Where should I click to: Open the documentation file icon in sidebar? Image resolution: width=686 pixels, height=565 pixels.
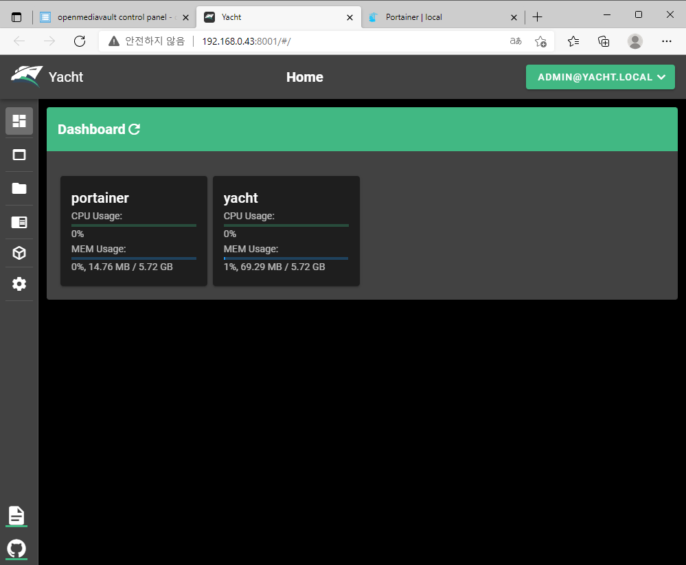[x=16, y=516]
